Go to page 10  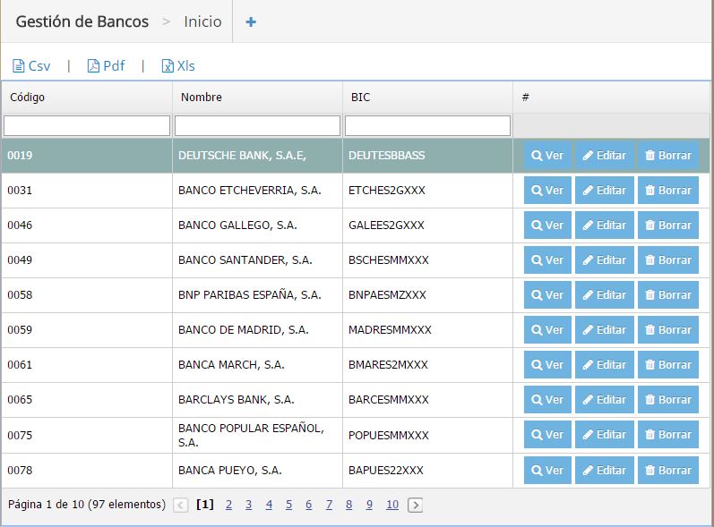(x=392, y=505)
